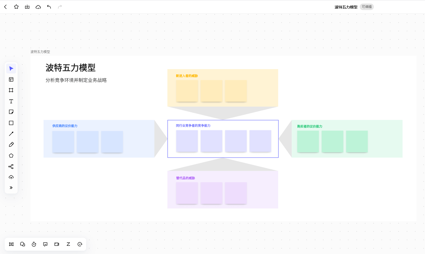
Task: Select the mind map tool
Action: (x=11, y=166)
